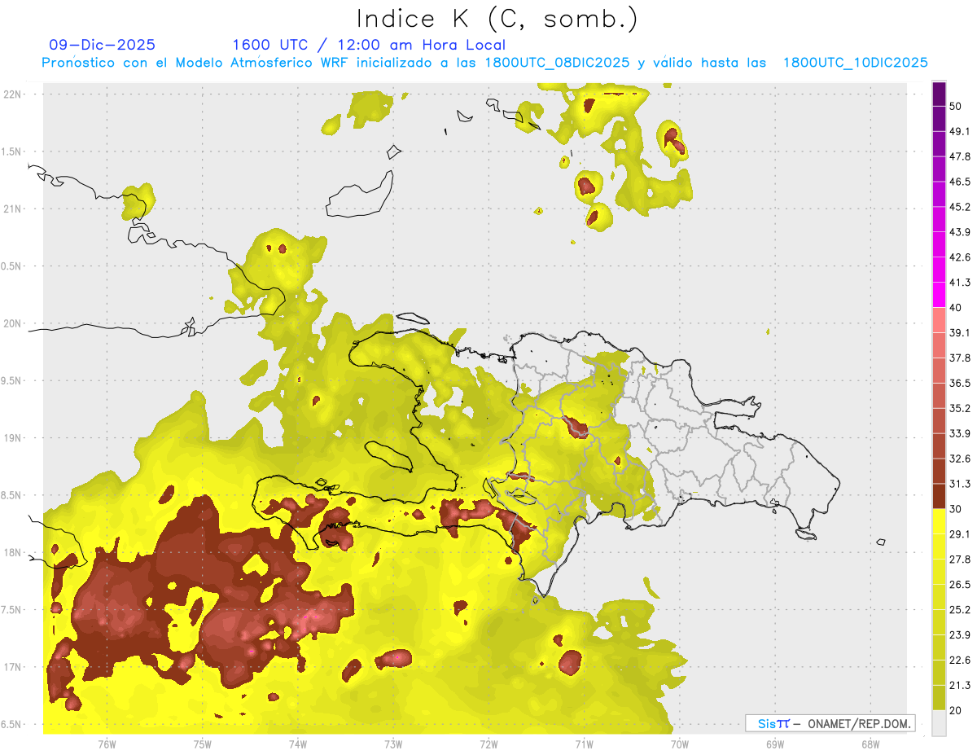This screenshot has width=977, height=755.
Task: Click the color bar label "35.2"
Action: [959, 409]
